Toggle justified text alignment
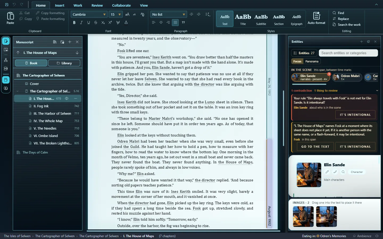This screenshot has width=383, height=239. tap(175, 23)
